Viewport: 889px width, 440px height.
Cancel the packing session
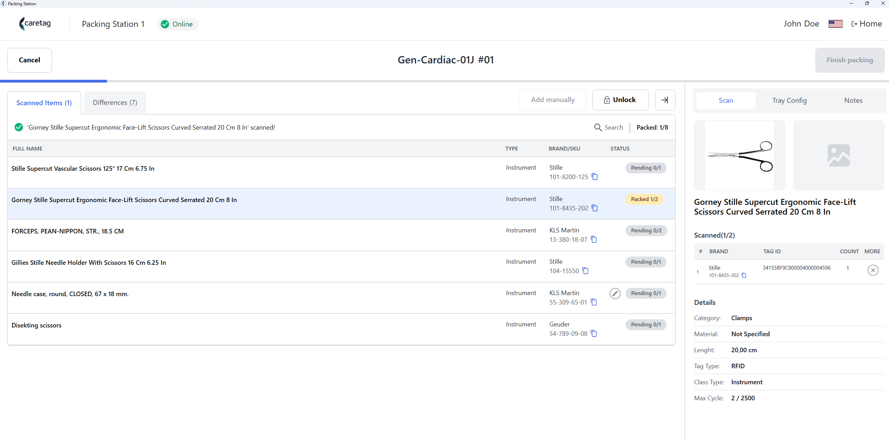click(30, 60)
